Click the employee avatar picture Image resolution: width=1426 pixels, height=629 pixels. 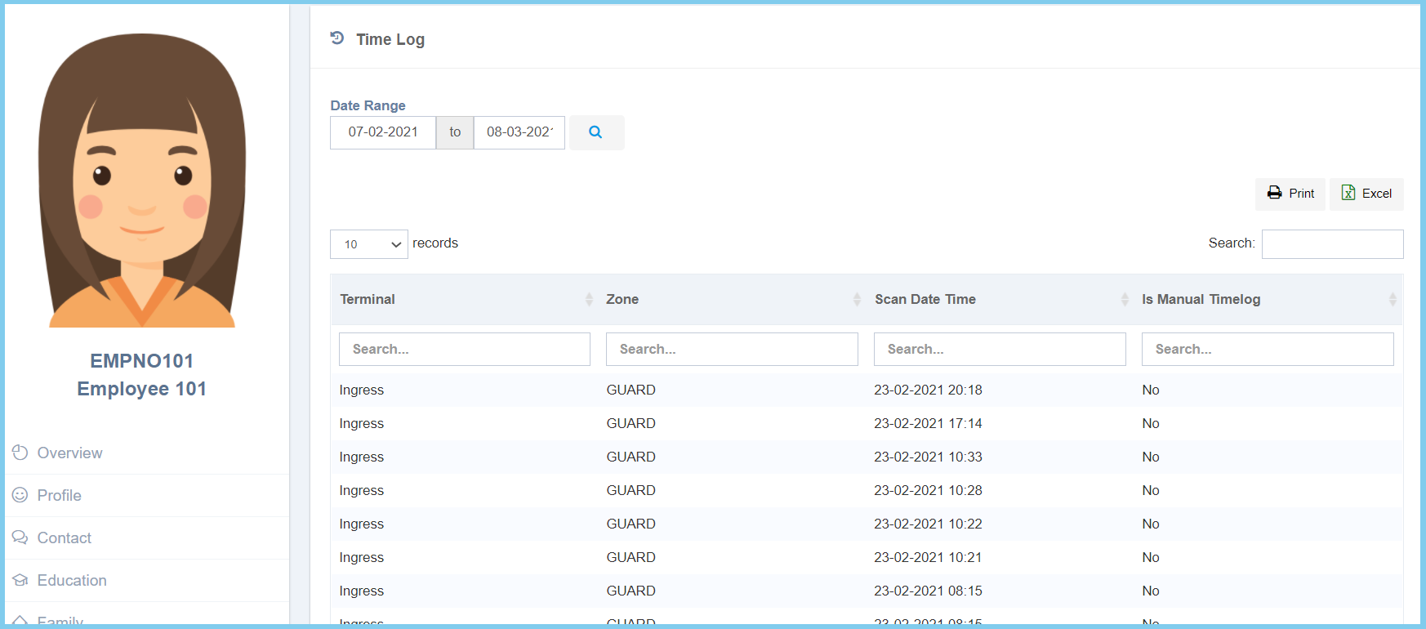coord(142,181)
